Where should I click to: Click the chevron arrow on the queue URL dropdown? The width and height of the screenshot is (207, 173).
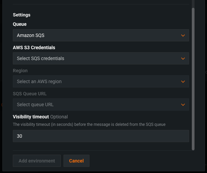pos(183,104)
